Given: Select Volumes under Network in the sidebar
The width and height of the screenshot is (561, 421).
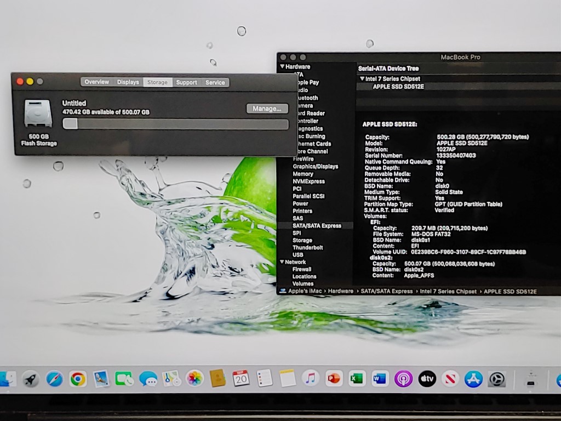Looking at the screenshot, I should 302,283.
